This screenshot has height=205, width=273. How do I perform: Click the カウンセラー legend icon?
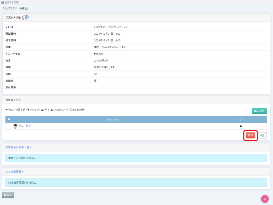tap(28, 110)
